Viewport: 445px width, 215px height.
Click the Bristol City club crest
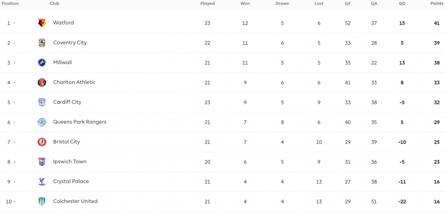coord(42,142)
